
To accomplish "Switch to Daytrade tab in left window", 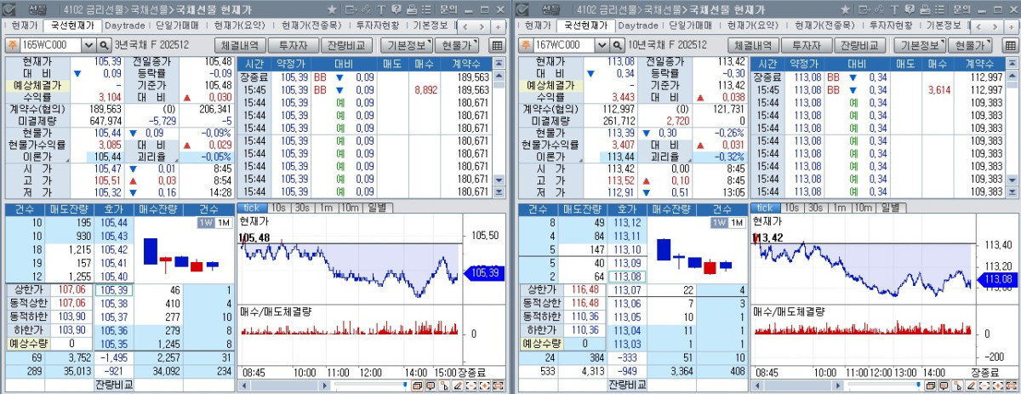I will click(x=124, y=26).
